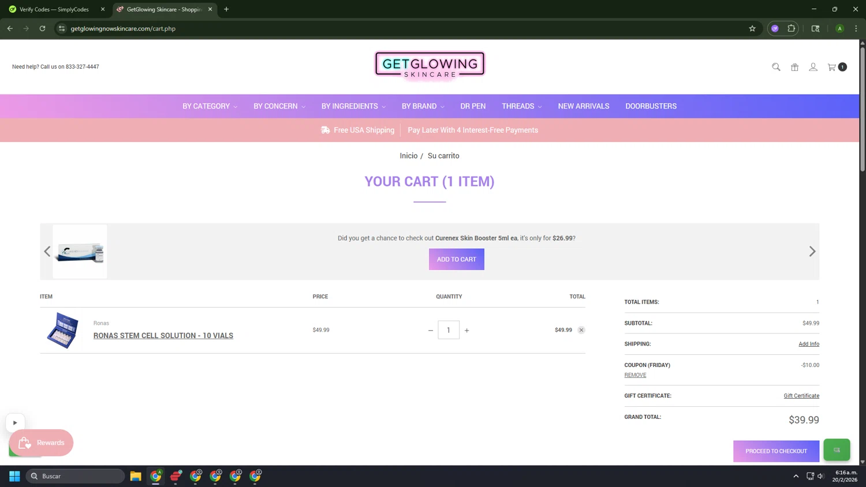Screen dimensions: 866x487
Task: Increase quantity with plus button
Action: click(x=466, y=331)
